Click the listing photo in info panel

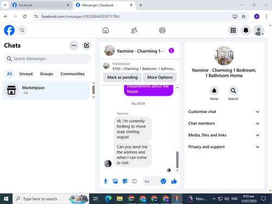[224, 55]
